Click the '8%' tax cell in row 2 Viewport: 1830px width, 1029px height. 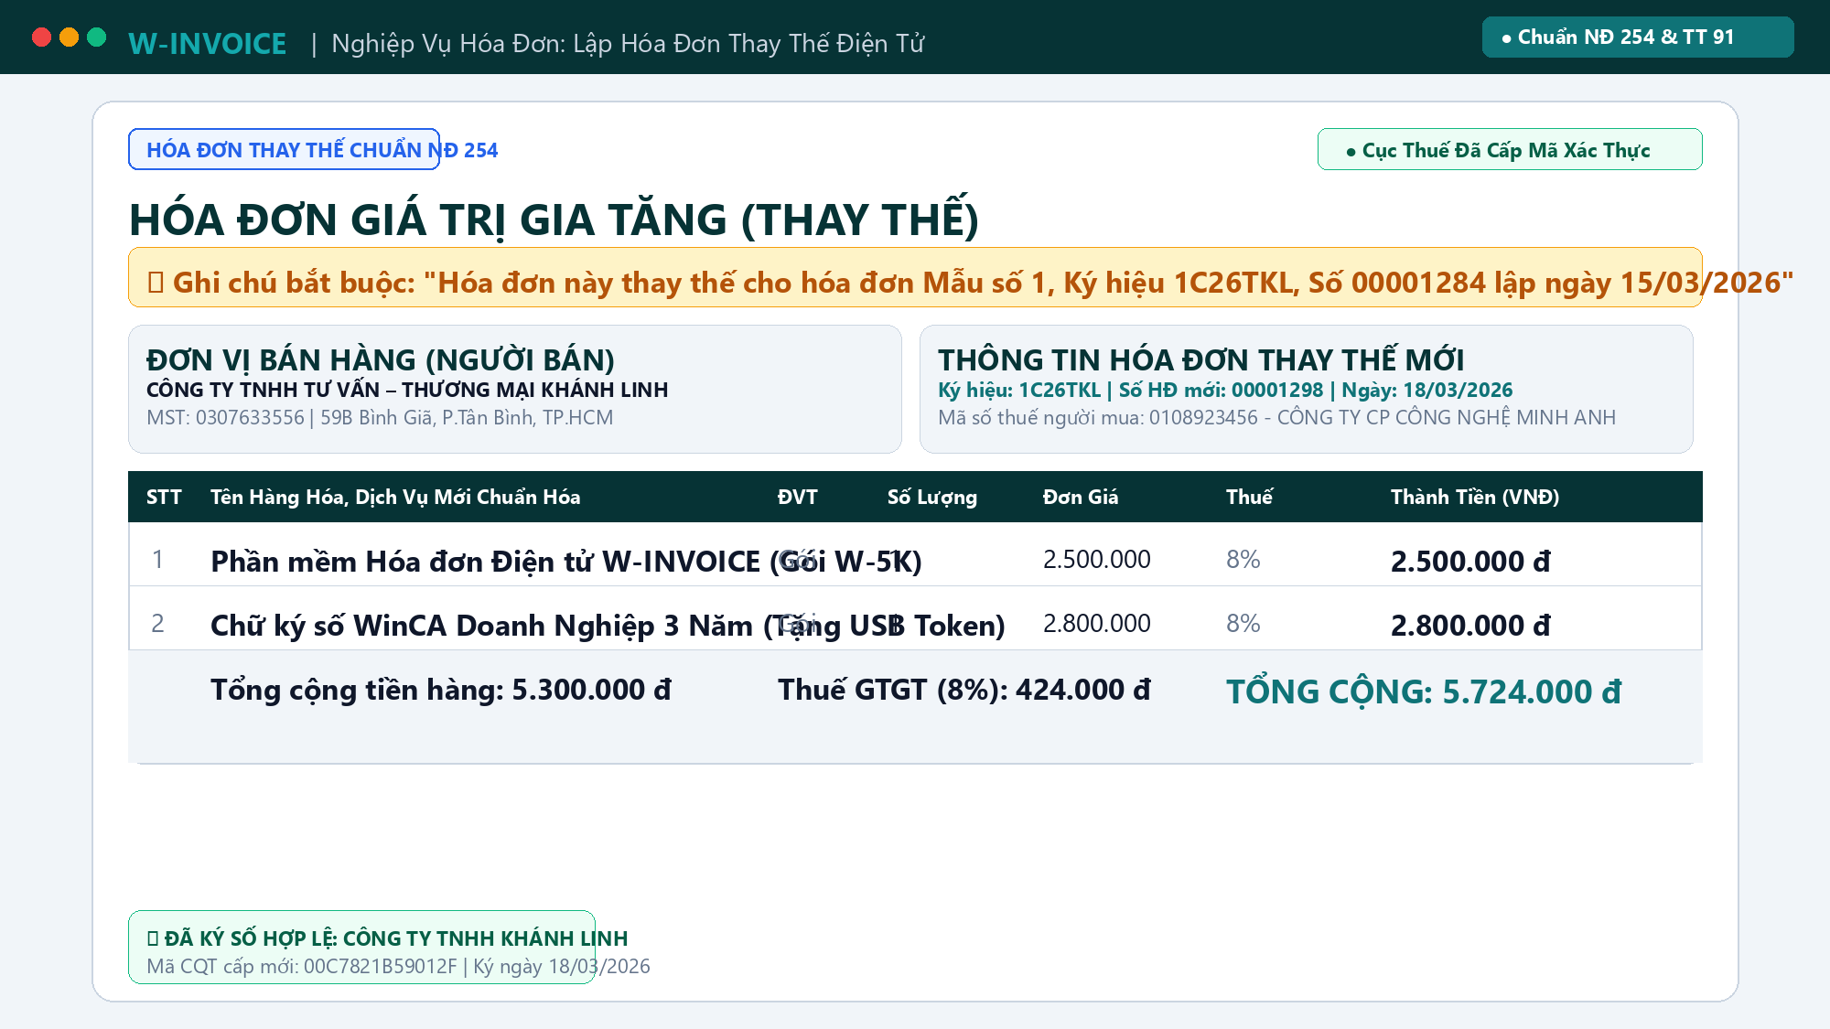pyautogui.click(x=1243, y=623)
